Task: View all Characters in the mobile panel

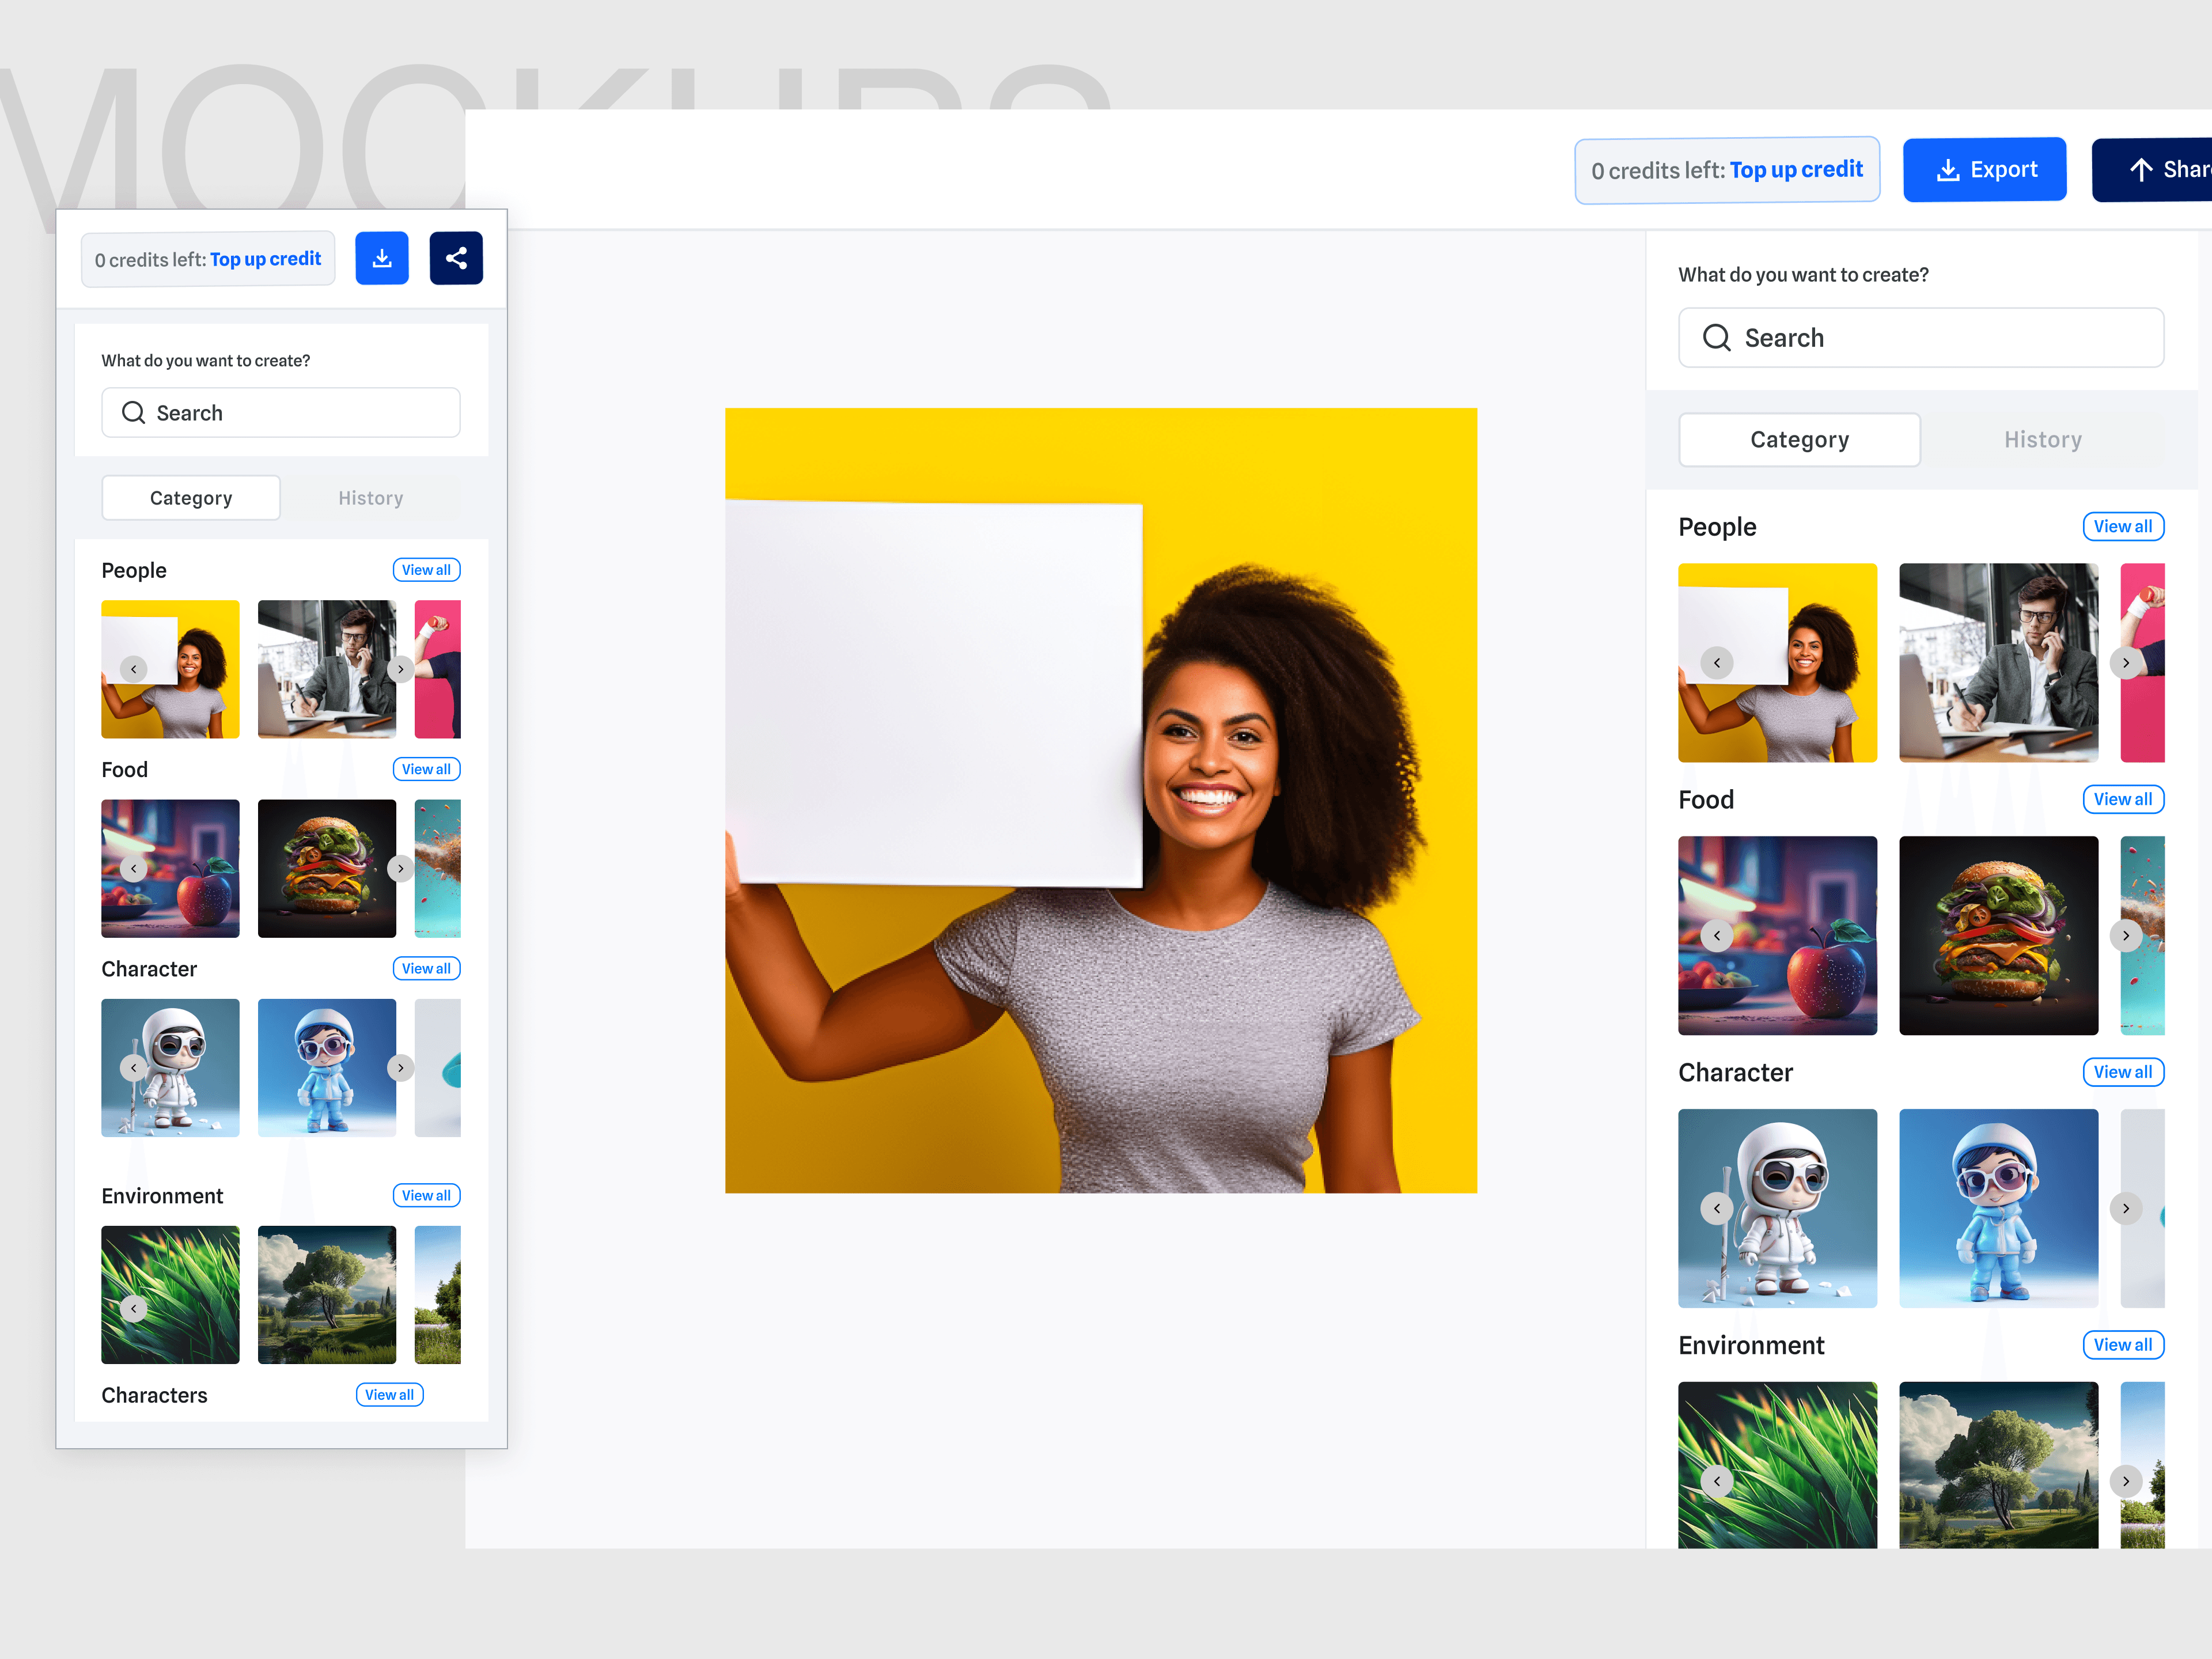Action: (389, 1395)
